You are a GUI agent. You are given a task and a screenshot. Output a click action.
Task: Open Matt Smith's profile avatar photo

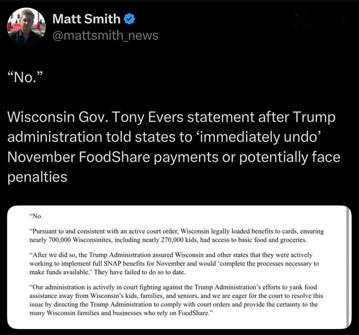(x=26, y=27)
